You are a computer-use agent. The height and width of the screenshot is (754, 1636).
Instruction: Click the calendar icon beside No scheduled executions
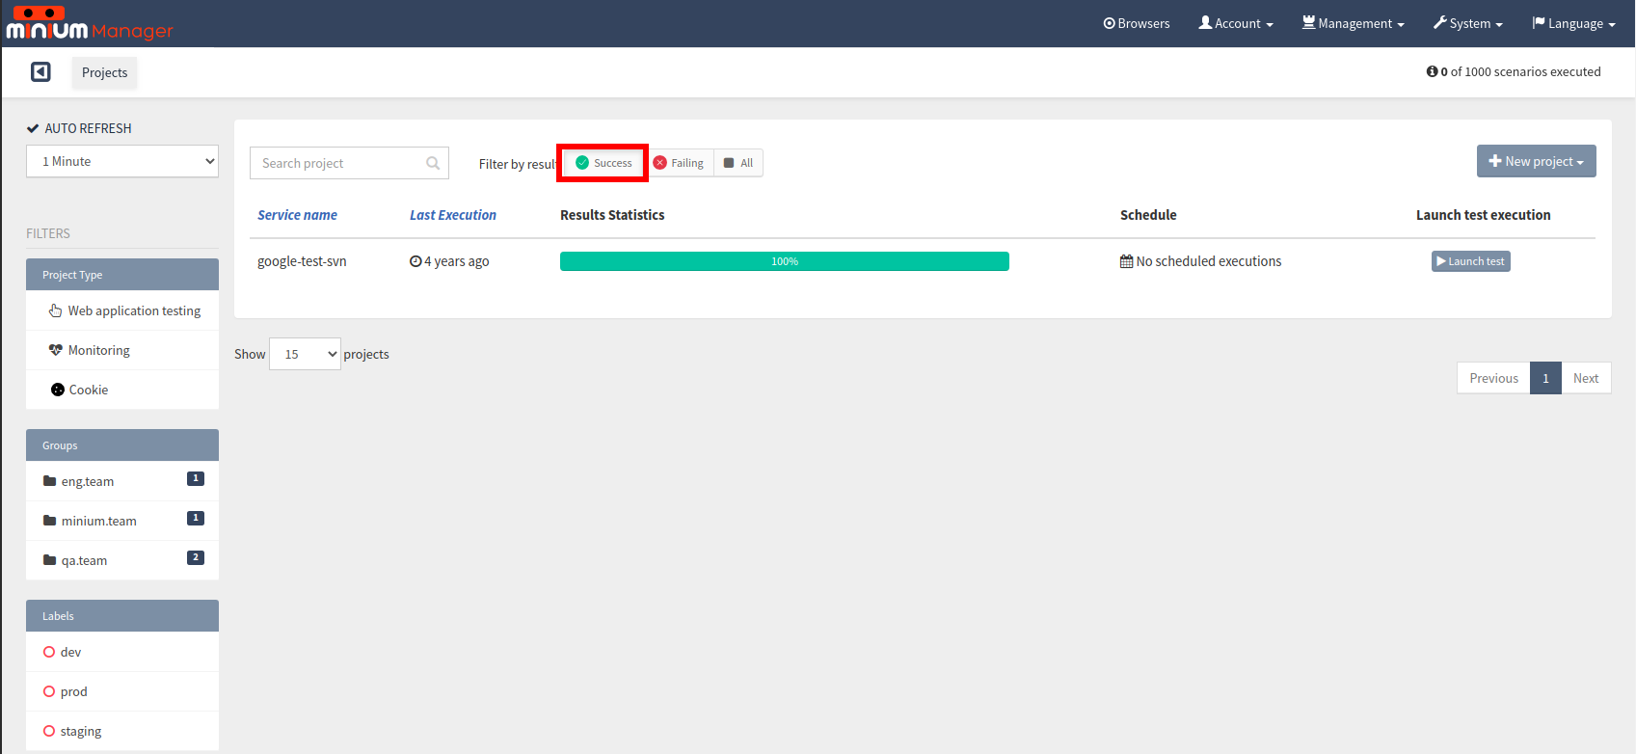click(1126, 261)
